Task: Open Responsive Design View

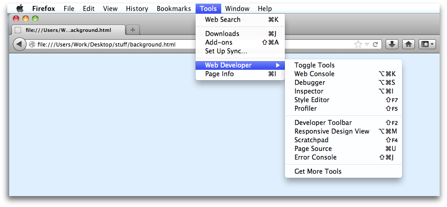Action: [332, 131]
